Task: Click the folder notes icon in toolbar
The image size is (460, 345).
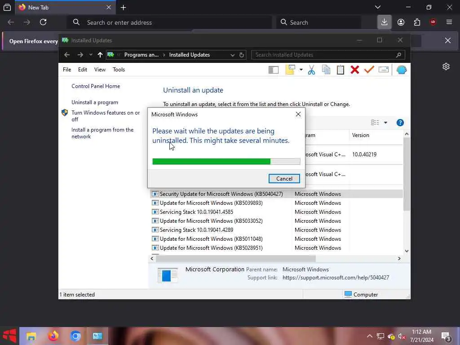Action: click(290, 70)
